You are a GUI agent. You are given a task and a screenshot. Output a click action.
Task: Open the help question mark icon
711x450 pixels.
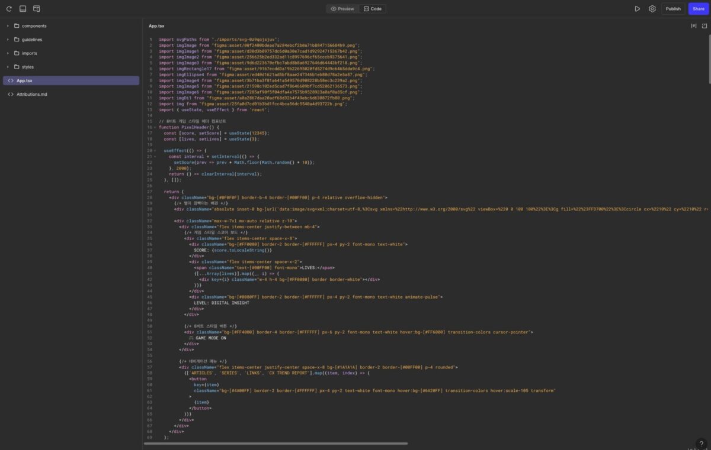tap(701, 443)
